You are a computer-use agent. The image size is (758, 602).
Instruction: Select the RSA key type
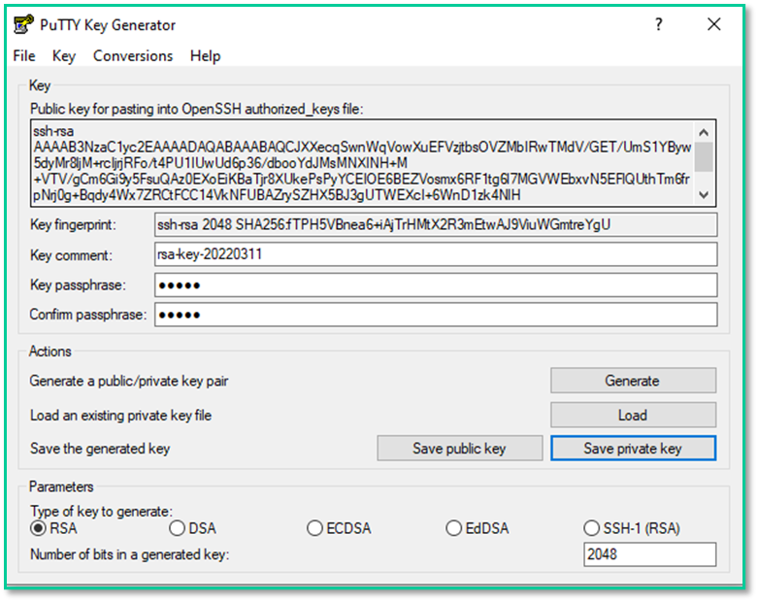39,528
